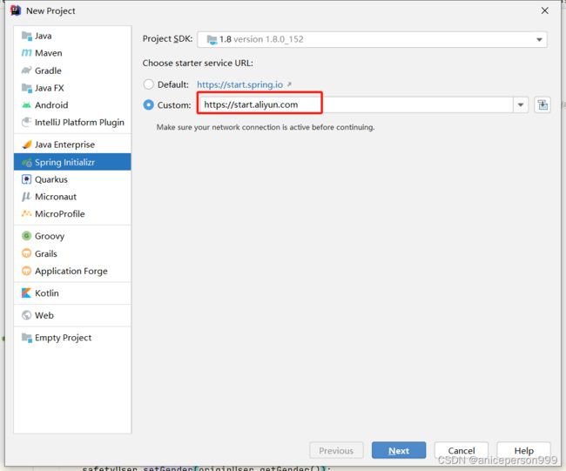Click the Java folder icon in the sidebar
Viewport: 566px width, 471px height.
(27, 36)
